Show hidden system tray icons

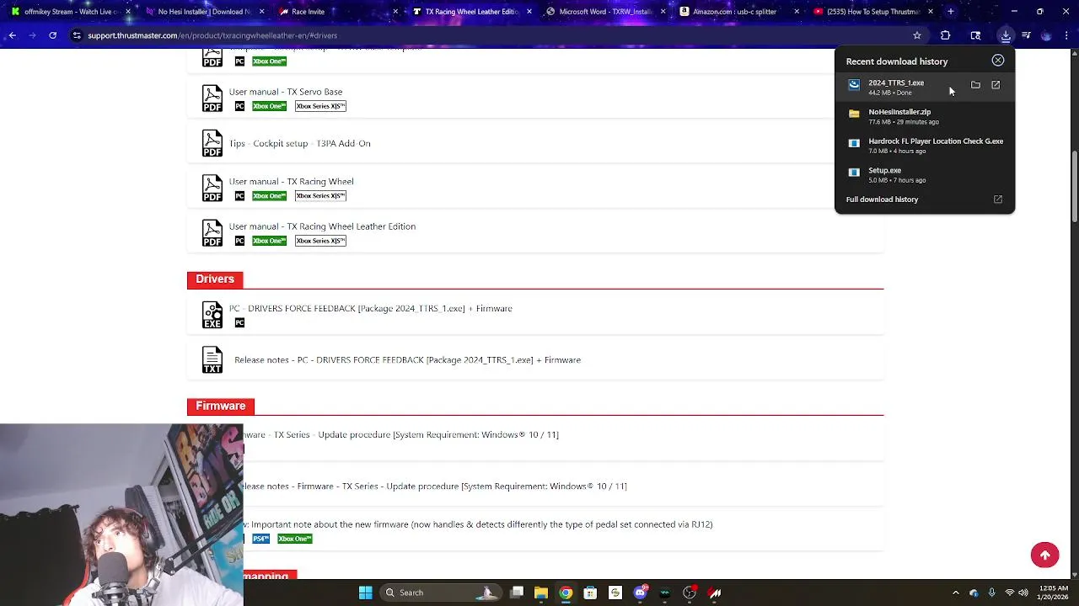955,593
